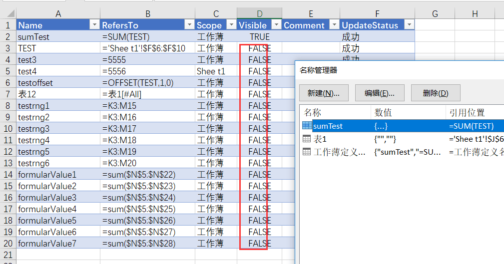Click the =K3:M20 cell
The width and height of the screenshot is (504, 264).
pyautogui.click(x=147, y=163)
